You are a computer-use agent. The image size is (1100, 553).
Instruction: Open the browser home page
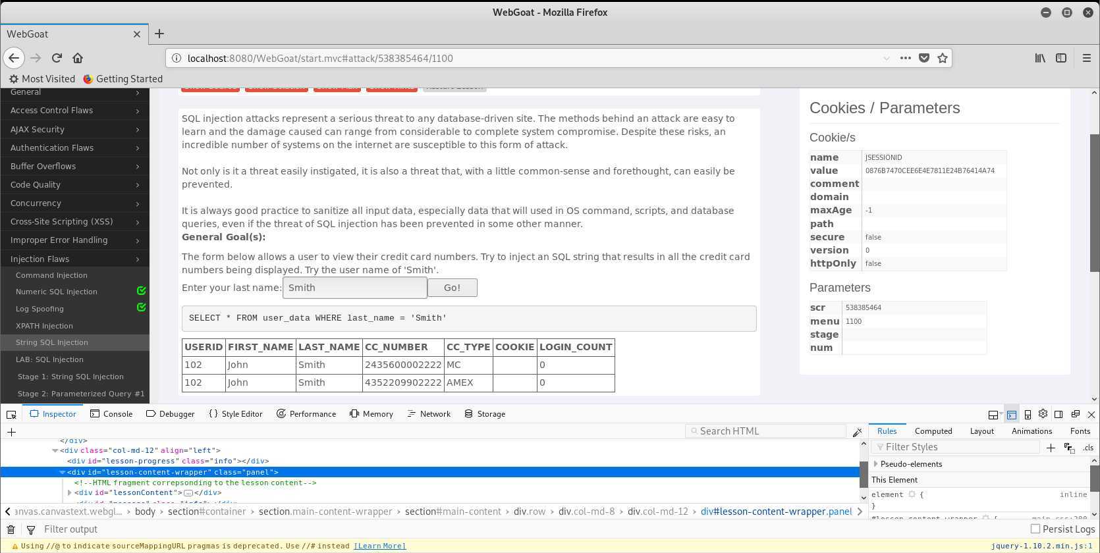click(78, 58)
